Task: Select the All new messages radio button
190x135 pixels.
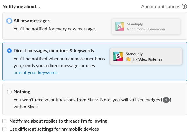Action: tap(9, 21)
